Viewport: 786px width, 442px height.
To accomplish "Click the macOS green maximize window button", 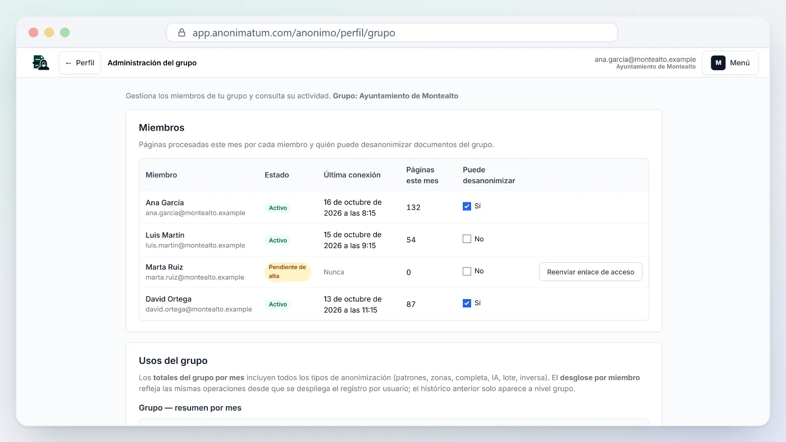I will pos(65,32).
